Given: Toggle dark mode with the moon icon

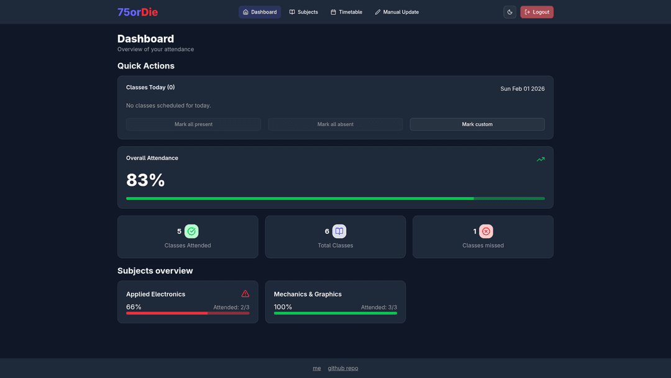Looking at the screenshot, I should (509, 12).
